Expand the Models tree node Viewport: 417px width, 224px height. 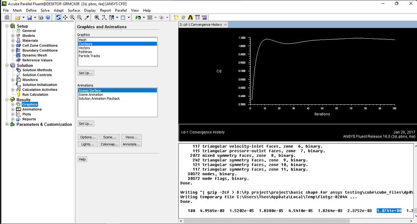tap(13, 35)
